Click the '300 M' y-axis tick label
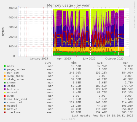Screen dimensions: 137x122 coord(13,27)
